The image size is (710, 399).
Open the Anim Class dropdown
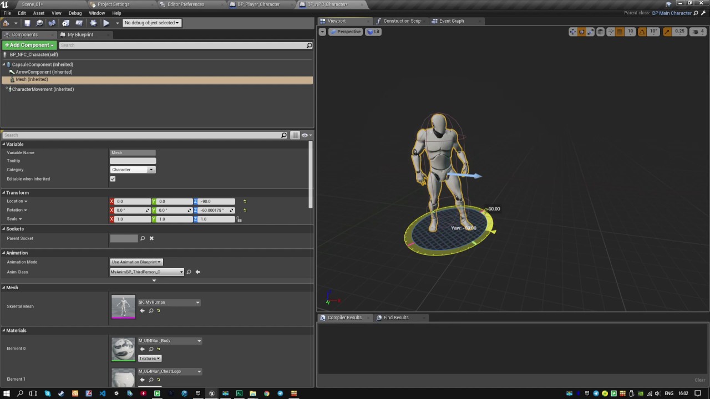pos(147,272)
